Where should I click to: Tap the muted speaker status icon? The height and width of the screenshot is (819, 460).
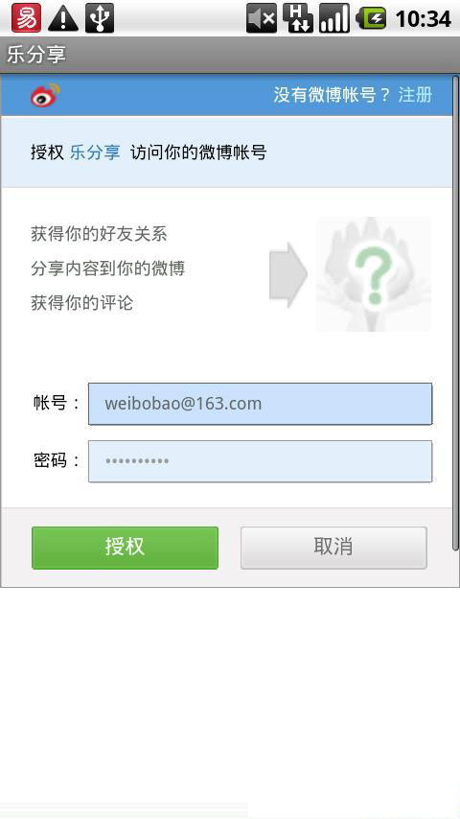(262, 18)
